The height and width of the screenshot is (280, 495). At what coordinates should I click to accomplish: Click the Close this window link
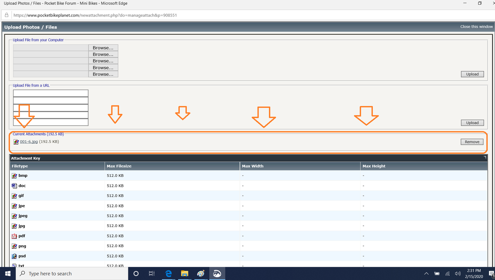[x=476, y=27]
